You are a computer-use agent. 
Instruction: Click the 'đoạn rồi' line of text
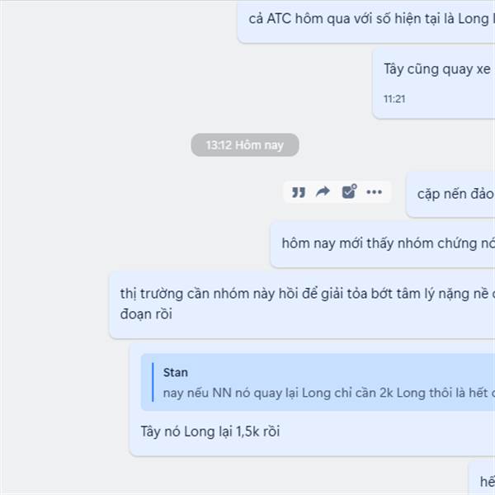(146, 314)
